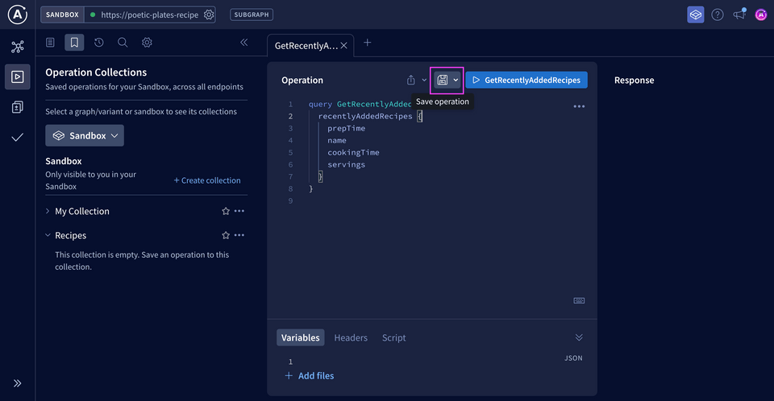
Task: Open the Documentation panel icon
Action: pyautogui.click(x=50, y=43)
